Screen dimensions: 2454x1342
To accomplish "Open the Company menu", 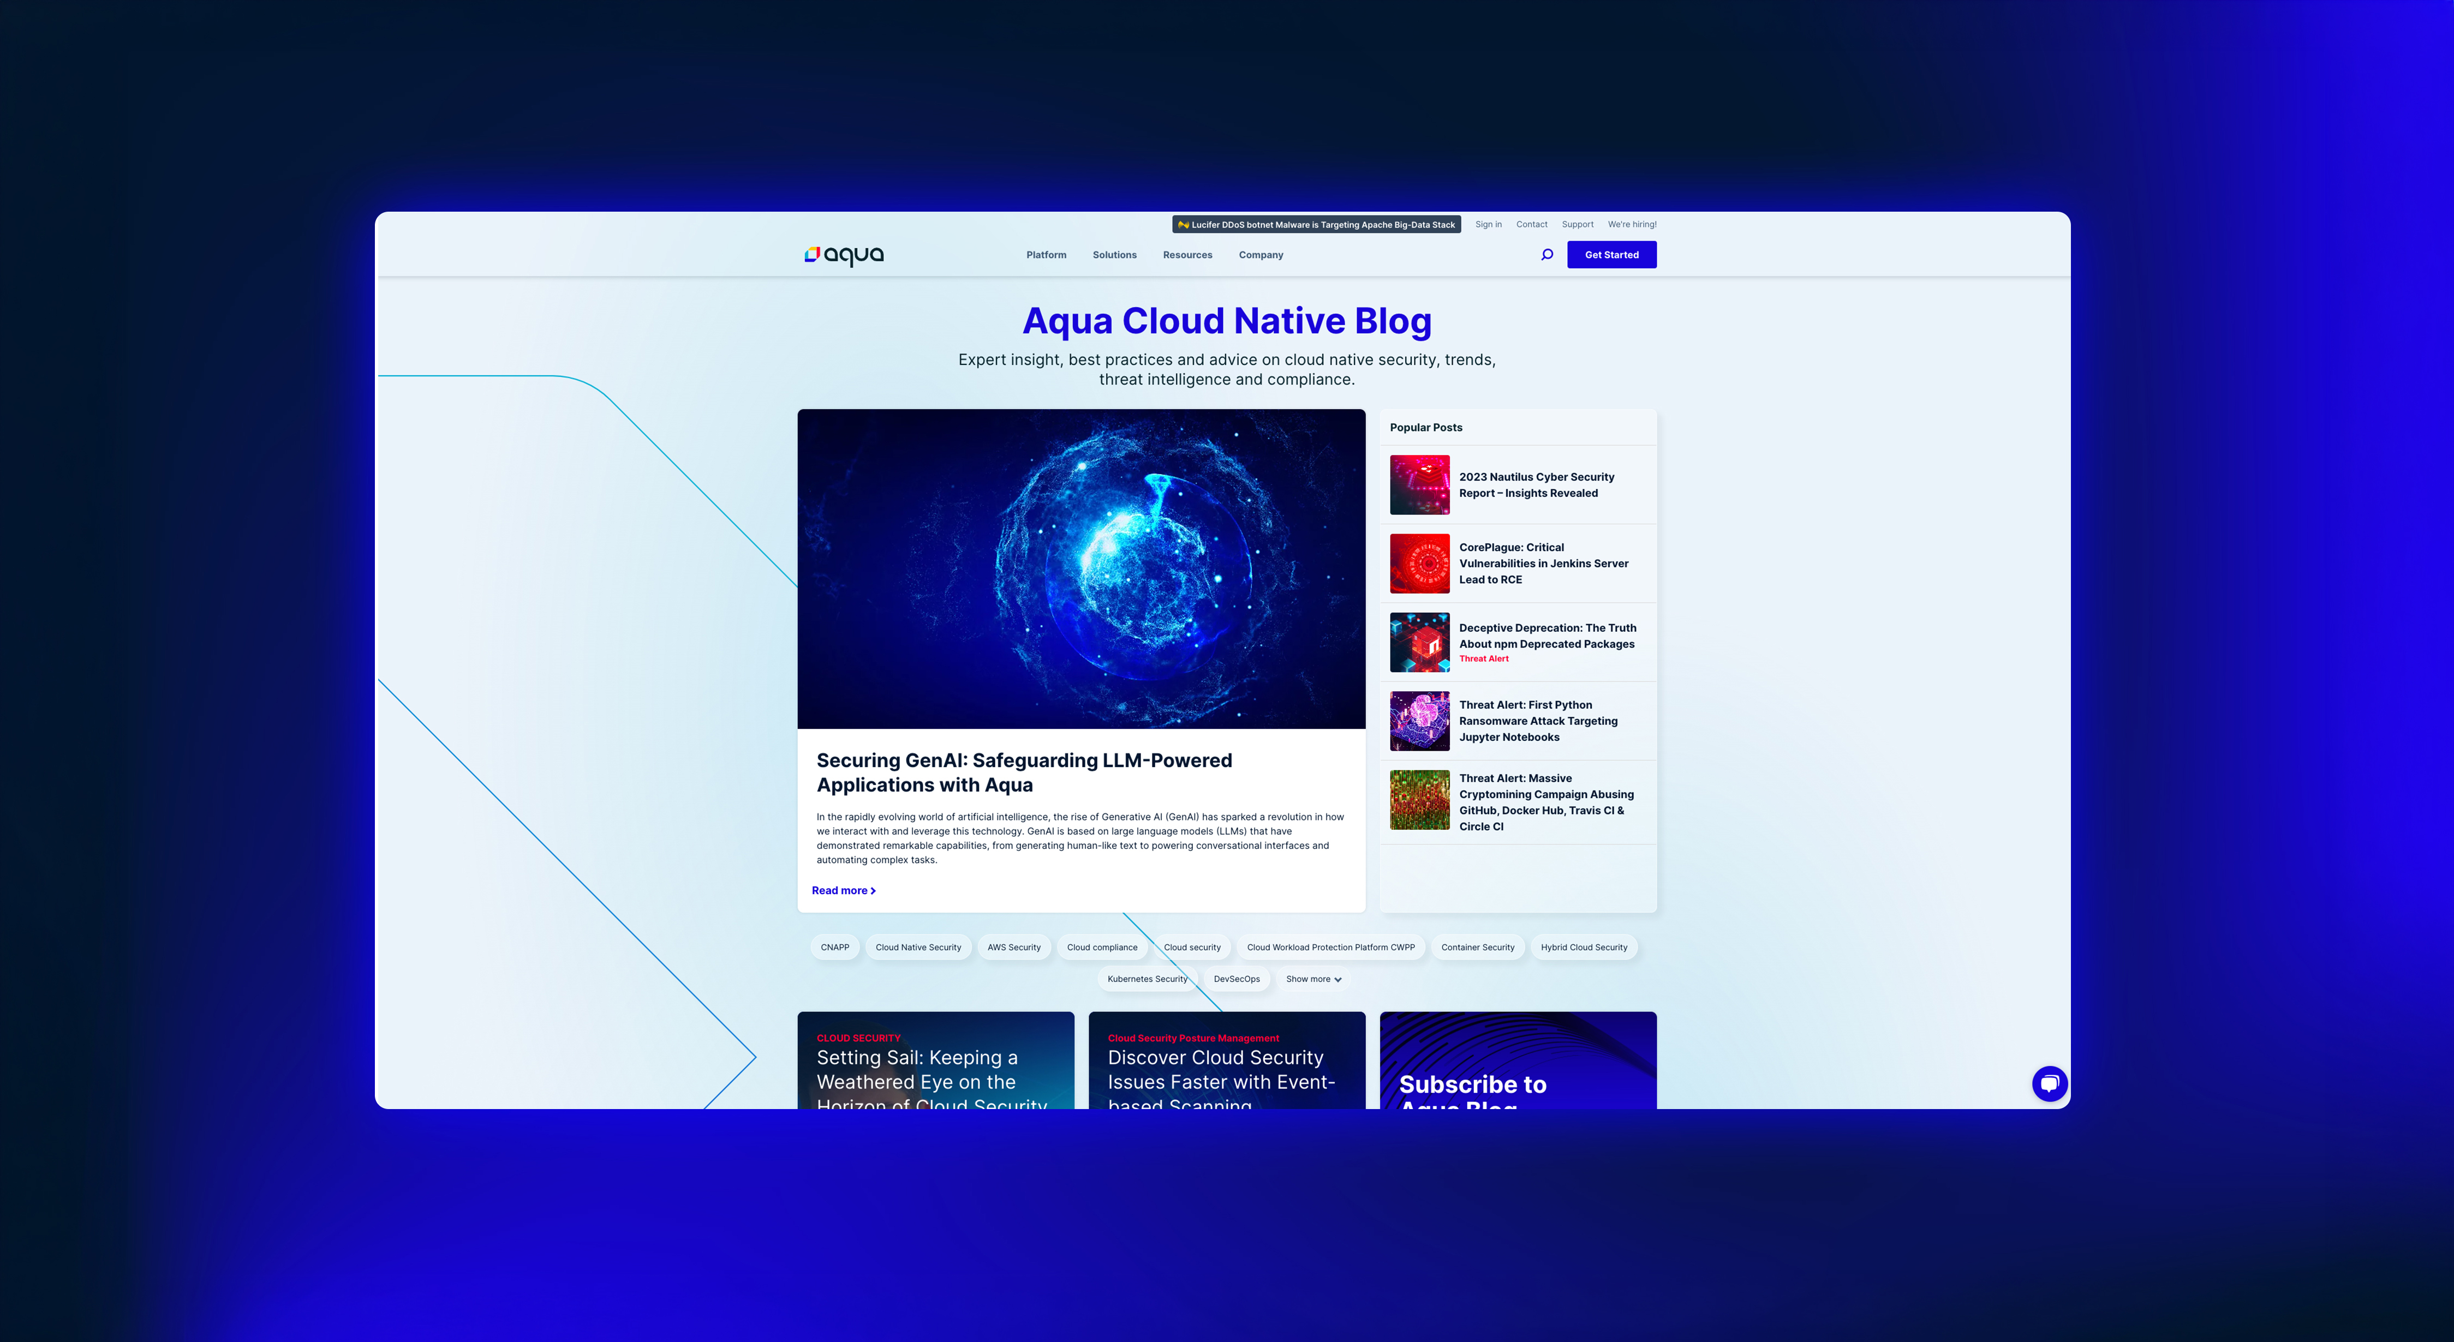I will (x=1261, y=255).
